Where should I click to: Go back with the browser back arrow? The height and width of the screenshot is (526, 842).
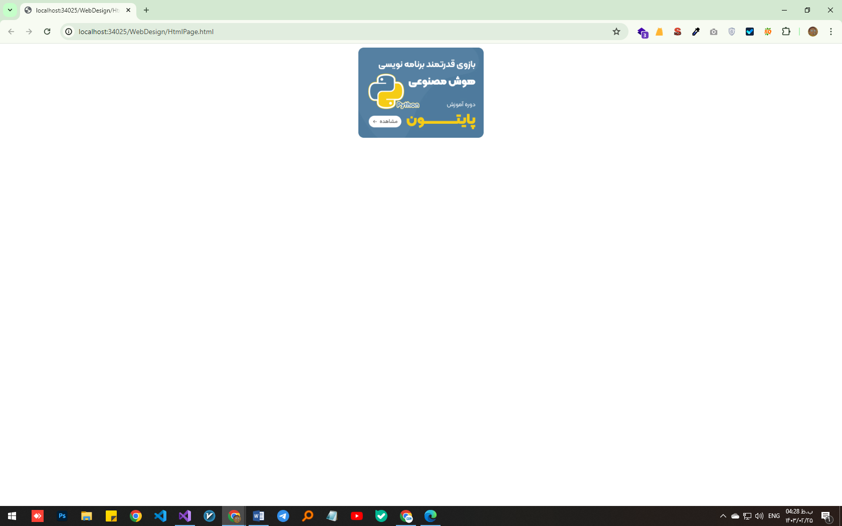pos(11,32)
